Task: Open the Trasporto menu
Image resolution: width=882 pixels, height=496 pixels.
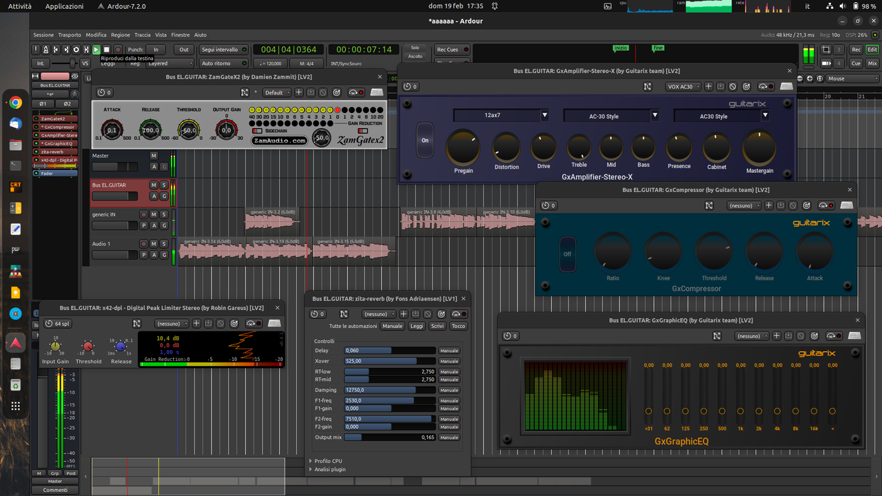Action: pyautogui.click(x=70, y=34)
